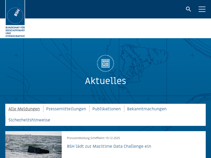Open the Sicherheitshinweise tab
Screen dimensions: 211x158
tap(29, 120)
